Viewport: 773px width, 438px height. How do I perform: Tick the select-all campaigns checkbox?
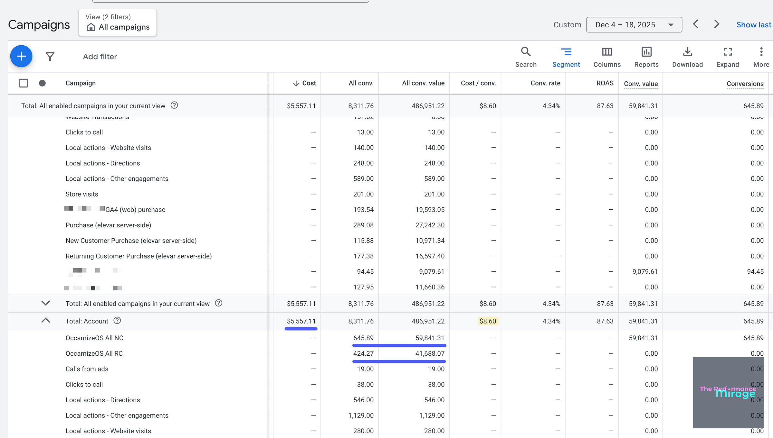coord(24,83)
